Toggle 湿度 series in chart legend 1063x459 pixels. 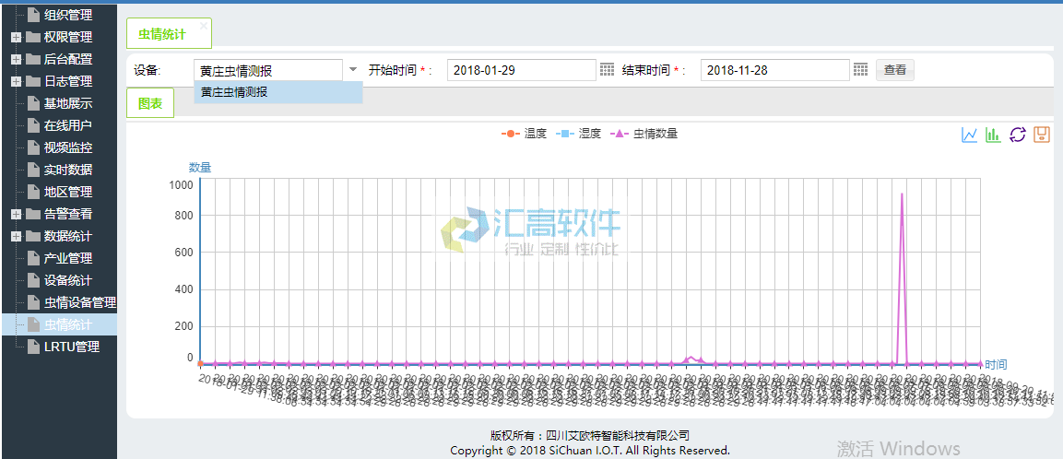(579, 134)
